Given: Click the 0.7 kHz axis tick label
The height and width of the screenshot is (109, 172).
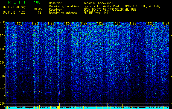Looking at the screenshot, I should pos(2,90).
